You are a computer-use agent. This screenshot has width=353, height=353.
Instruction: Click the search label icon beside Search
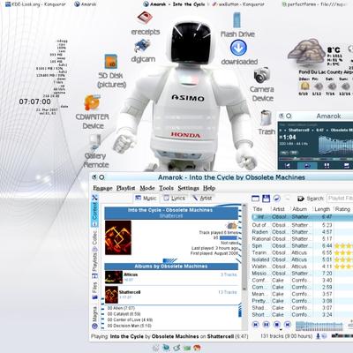point(301,199)
